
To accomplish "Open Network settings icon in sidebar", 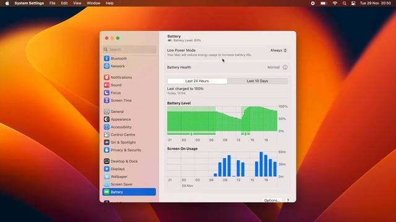I will coord(106,66).
